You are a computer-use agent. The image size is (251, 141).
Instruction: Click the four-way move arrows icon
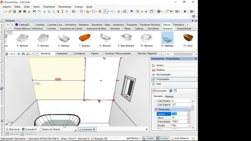pos(185,11)
